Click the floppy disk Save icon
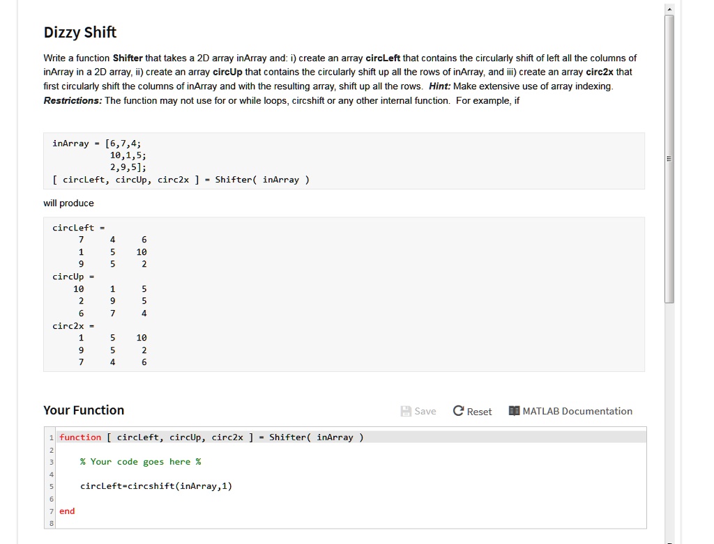The height and width of the screenshot is (544, 714). [x=406, y=411]
